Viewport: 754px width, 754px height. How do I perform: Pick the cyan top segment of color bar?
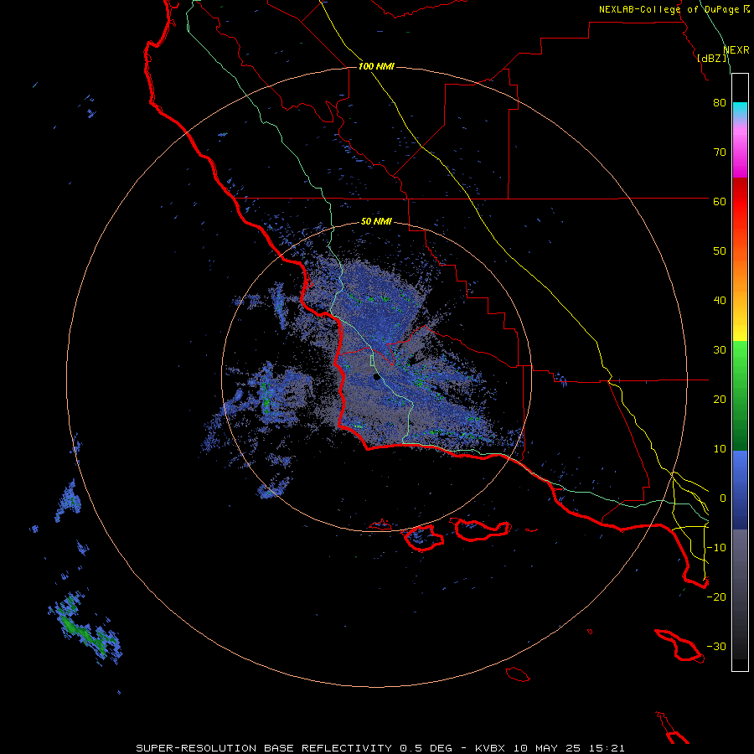tap(740, 109)
